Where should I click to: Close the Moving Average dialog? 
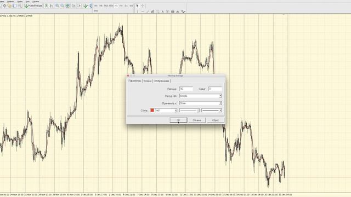point(128,76)
